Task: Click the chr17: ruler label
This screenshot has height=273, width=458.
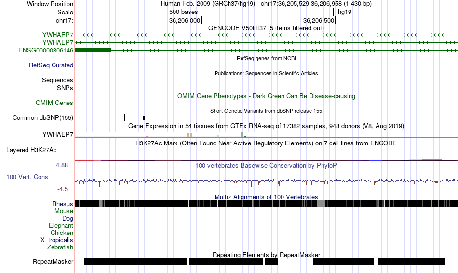Action: [x=65, y=20]
